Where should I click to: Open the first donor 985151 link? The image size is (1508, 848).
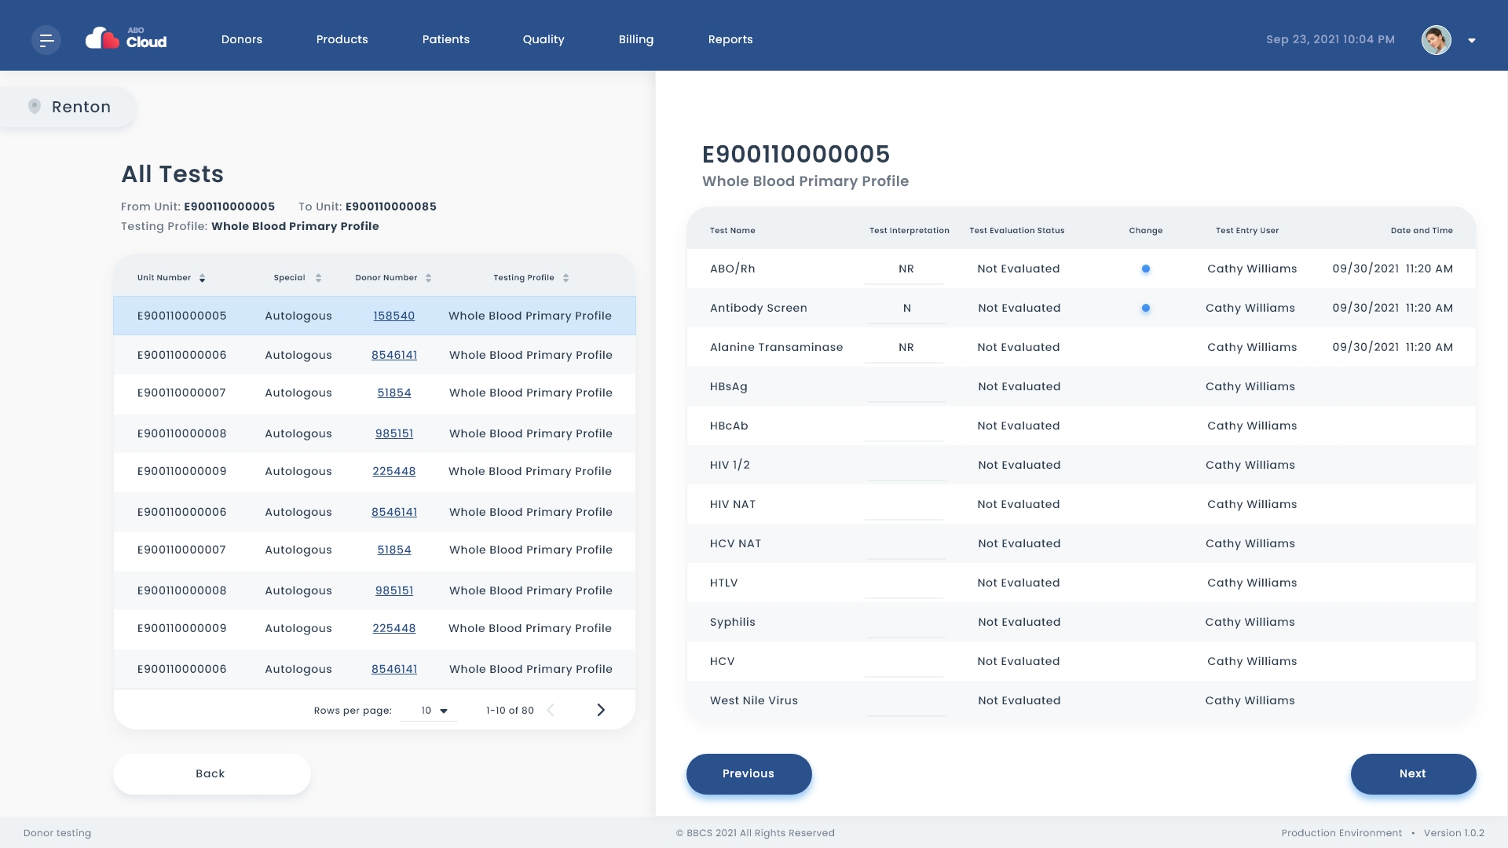[394, 433]
